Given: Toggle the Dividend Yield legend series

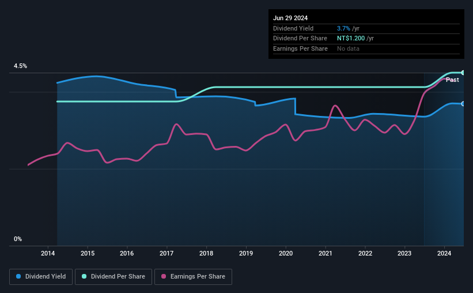Looking at the screenshot, I should (41, 277).
